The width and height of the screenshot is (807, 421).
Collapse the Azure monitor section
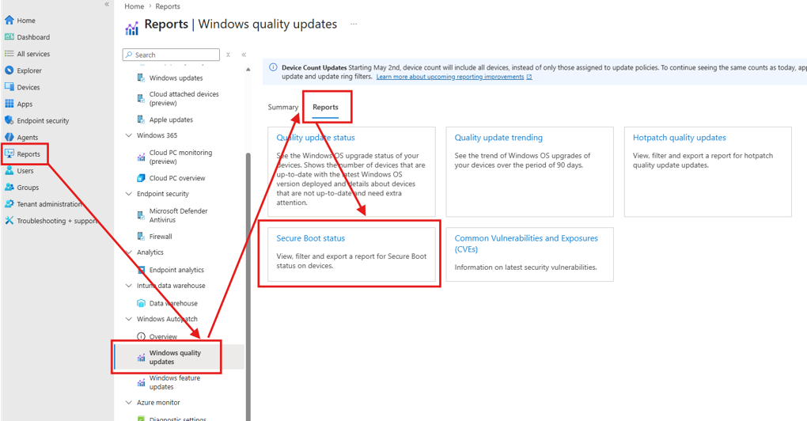129,403
